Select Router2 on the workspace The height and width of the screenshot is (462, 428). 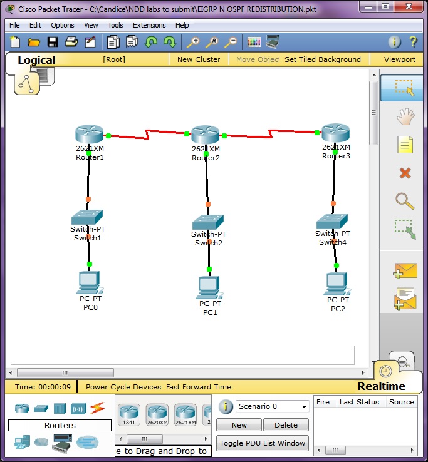[x=205, y=134]
